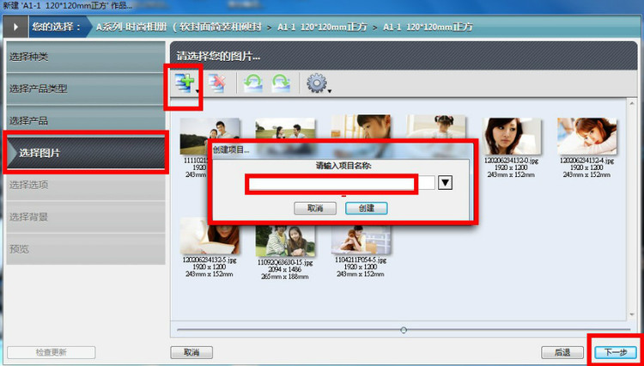Click the scrollbar down arrow in picture pane

632,314
